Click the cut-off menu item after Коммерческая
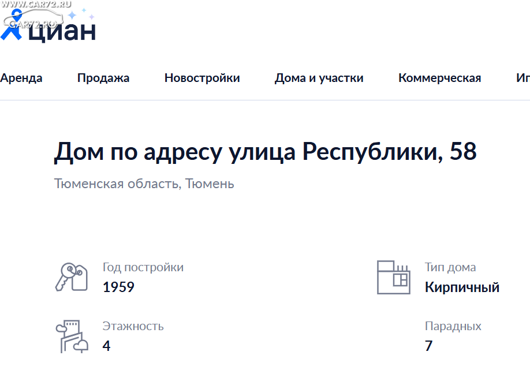The width and height of the screenshot is (530, 374). tap(522, 78)
